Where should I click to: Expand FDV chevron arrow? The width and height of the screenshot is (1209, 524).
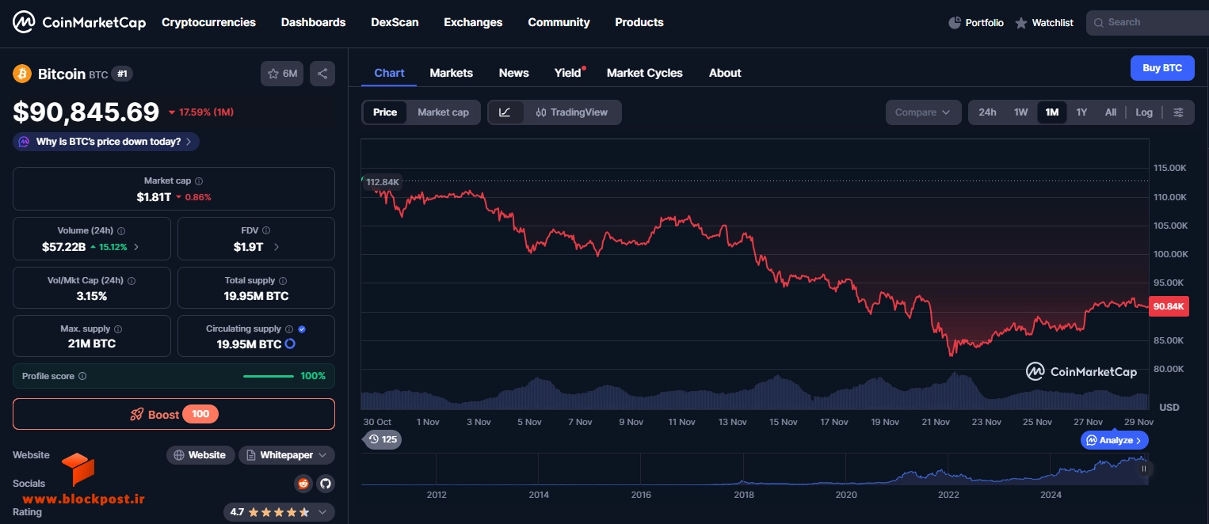276,247
